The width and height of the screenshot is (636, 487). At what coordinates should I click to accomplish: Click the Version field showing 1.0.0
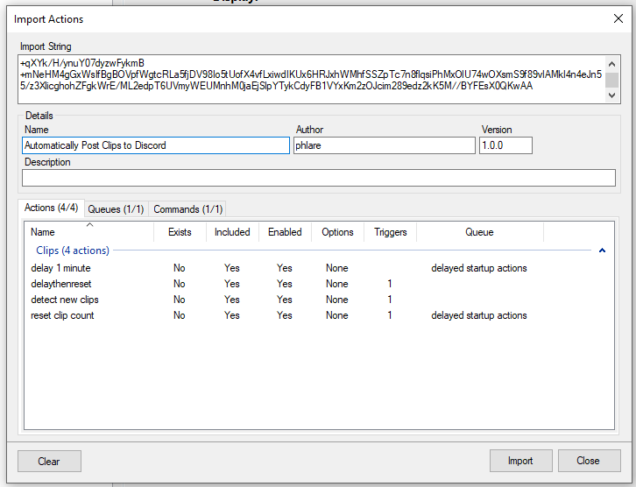[x=505, y=145]
